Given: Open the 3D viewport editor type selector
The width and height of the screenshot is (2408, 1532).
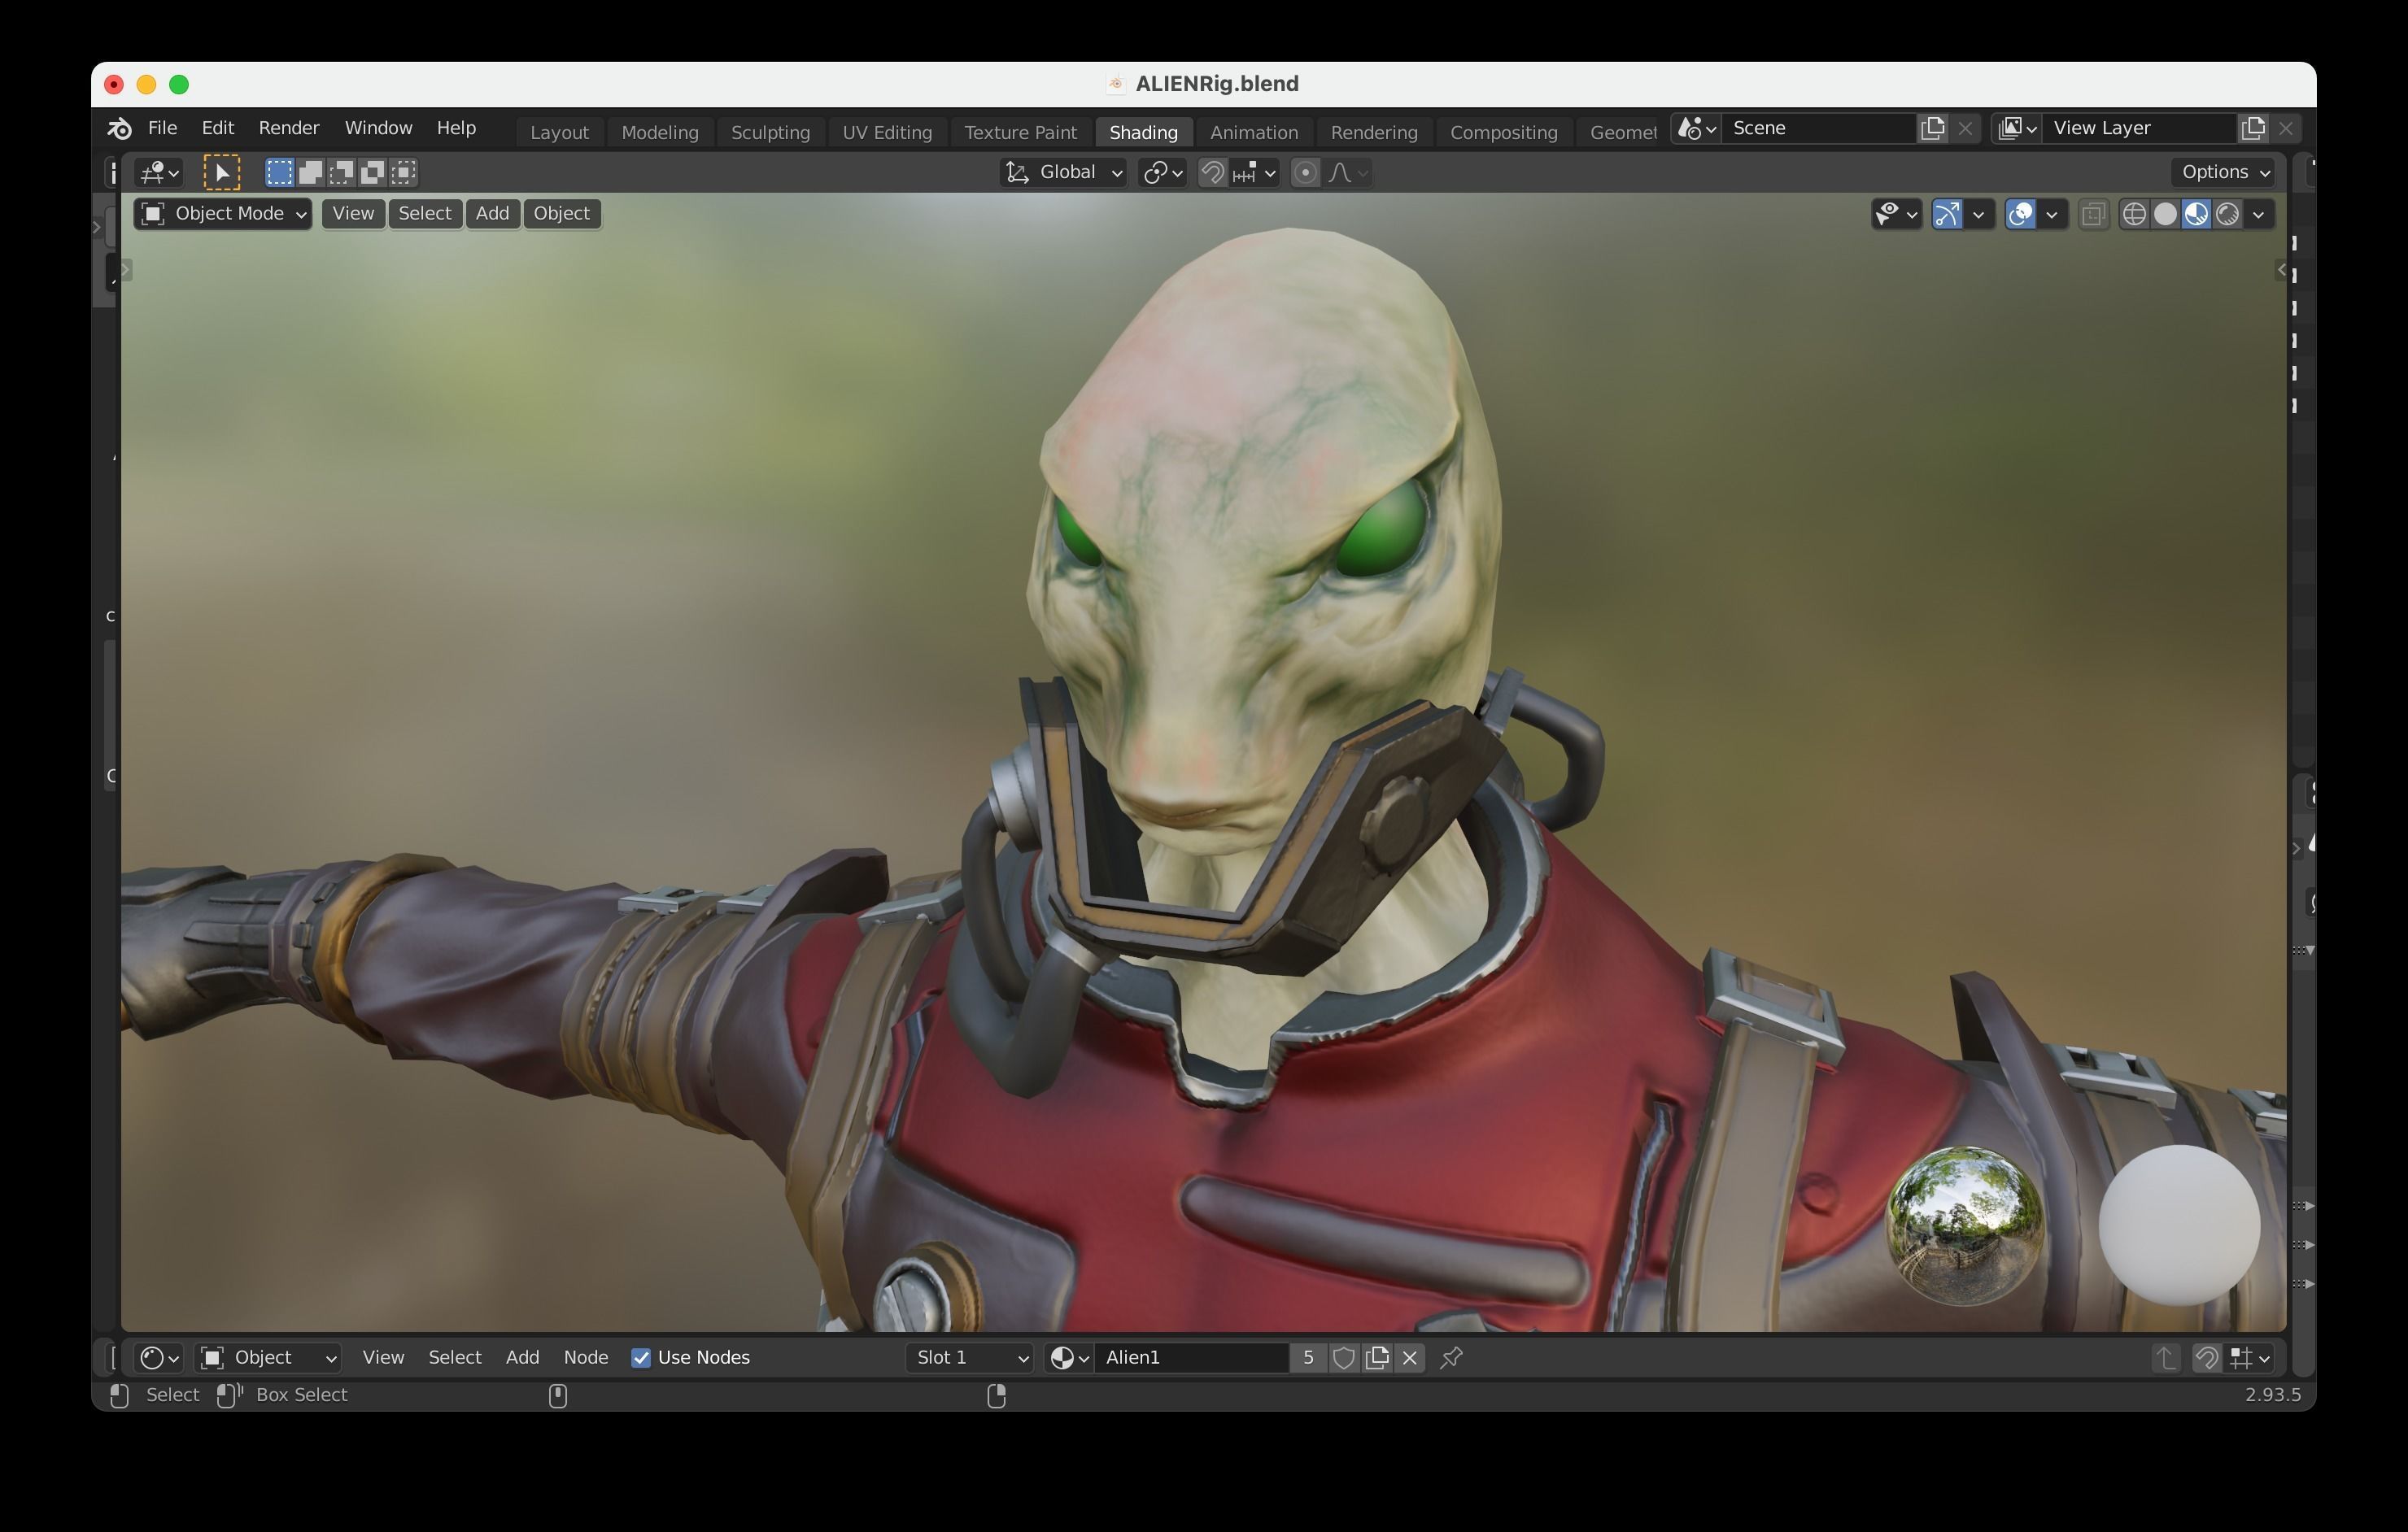Looking at the screenshot, I should coord(159,173).
